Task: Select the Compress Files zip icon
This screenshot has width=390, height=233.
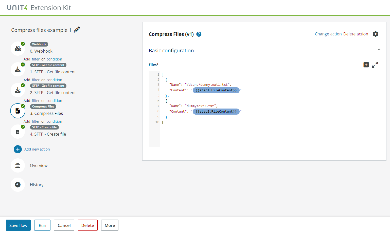Action: (18, 111)
